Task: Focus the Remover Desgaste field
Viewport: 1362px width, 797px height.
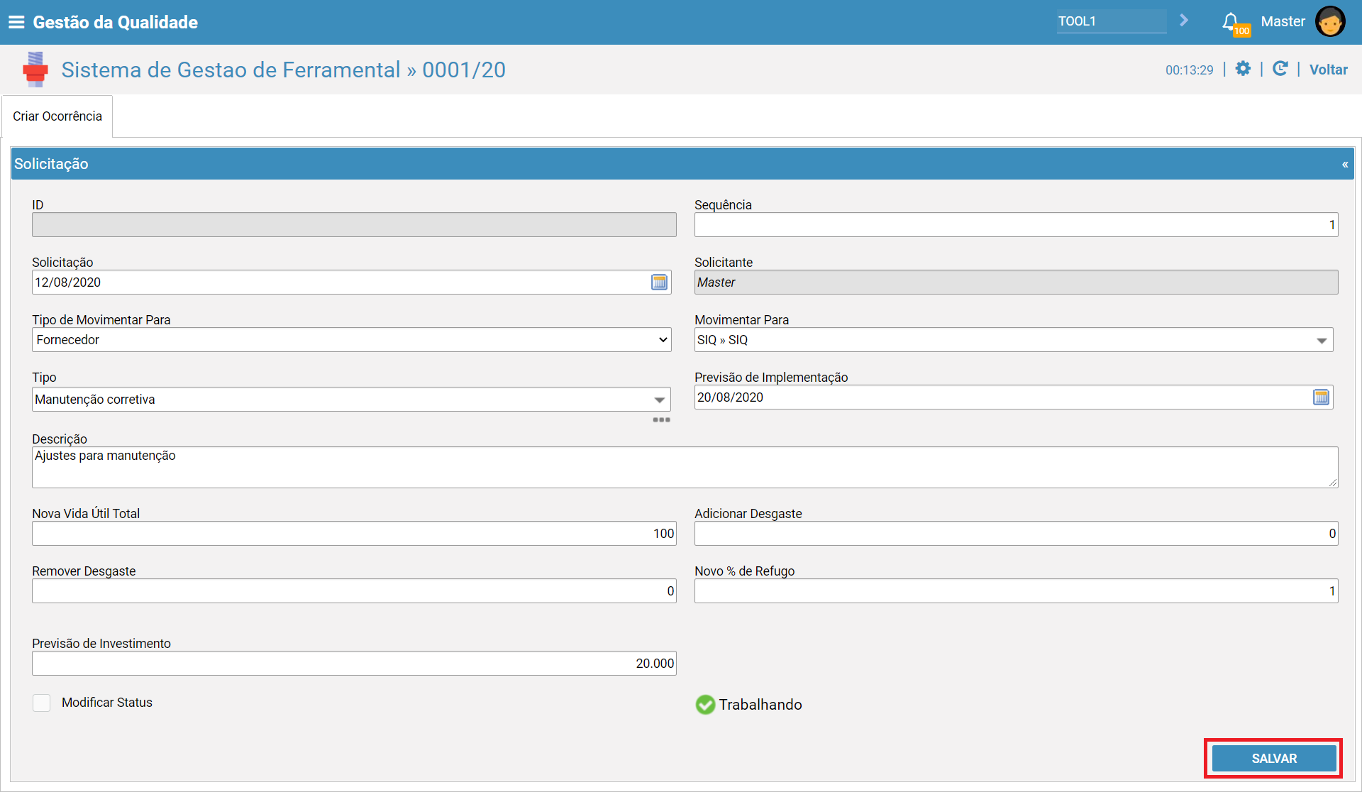Action: (354, 591)
